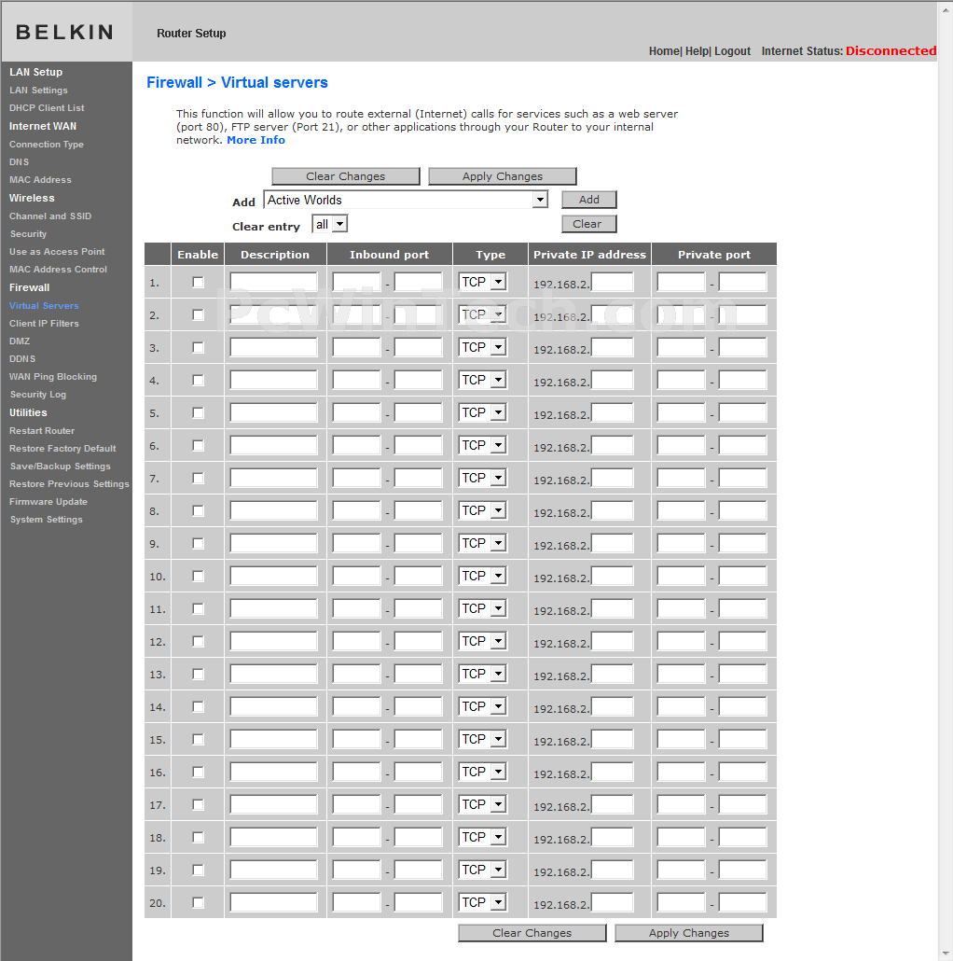Open row 17 TCP dropdown
Screen dimensions: 953x961
(483, 804)
